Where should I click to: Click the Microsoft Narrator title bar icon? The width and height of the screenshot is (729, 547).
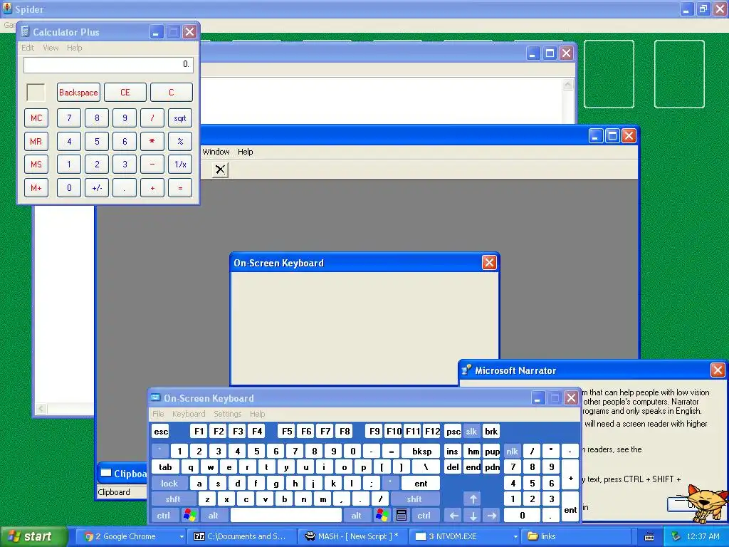point(466,370)
